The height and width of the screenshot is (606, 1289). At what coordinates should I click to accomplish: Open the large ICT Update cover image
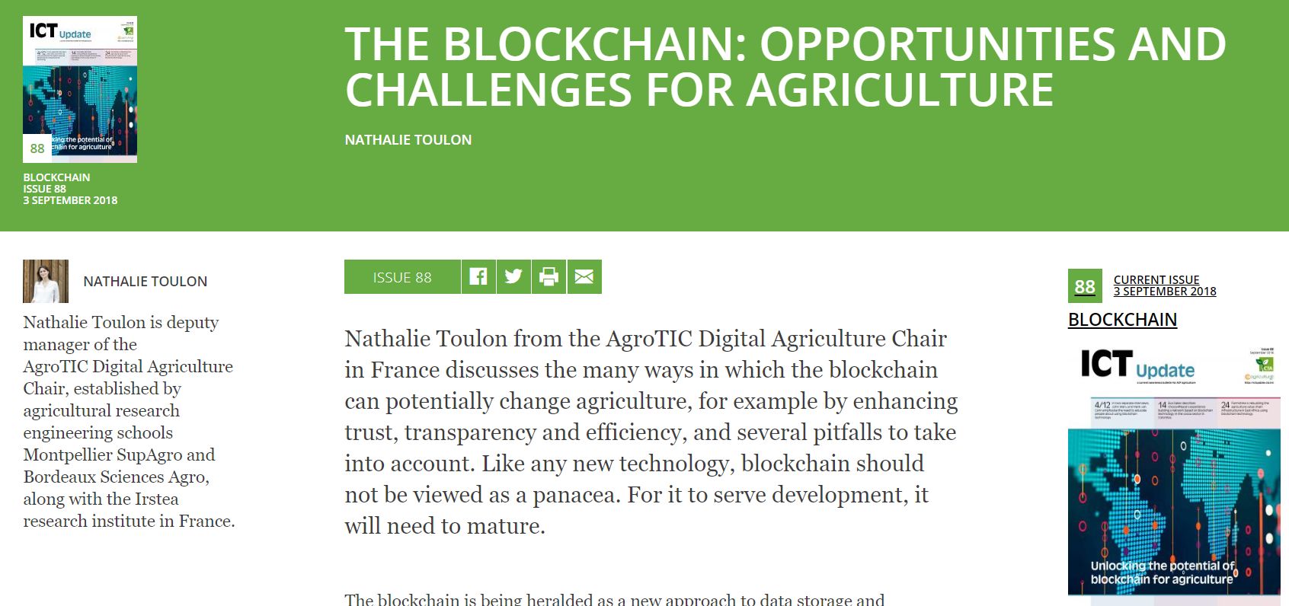pyautogui.click(x=1175, y=468)
